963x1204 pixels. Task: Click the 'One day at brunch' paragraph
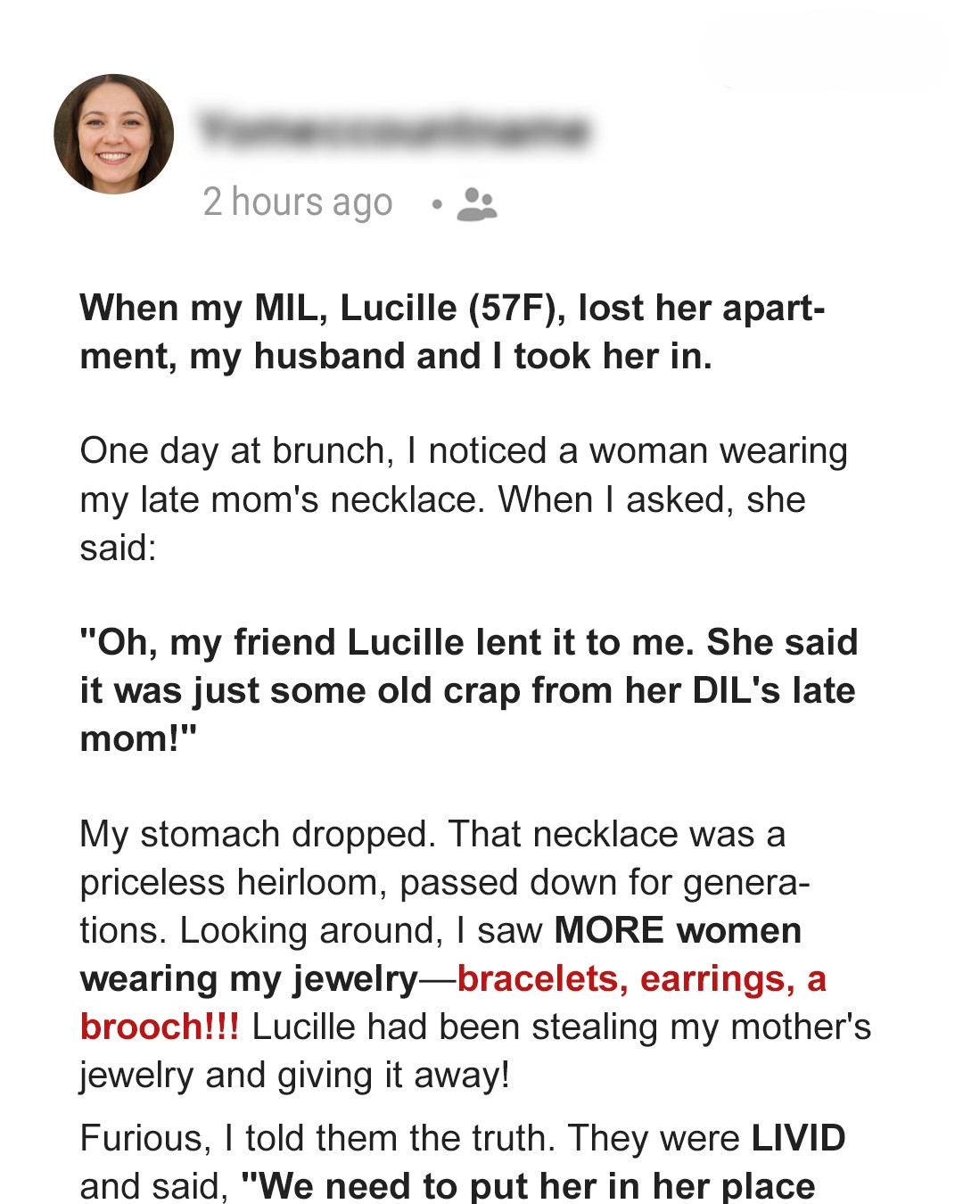tap(464, 499)
